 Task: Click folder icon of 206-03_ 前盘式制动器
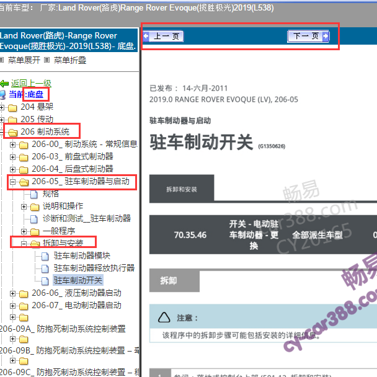24,157
